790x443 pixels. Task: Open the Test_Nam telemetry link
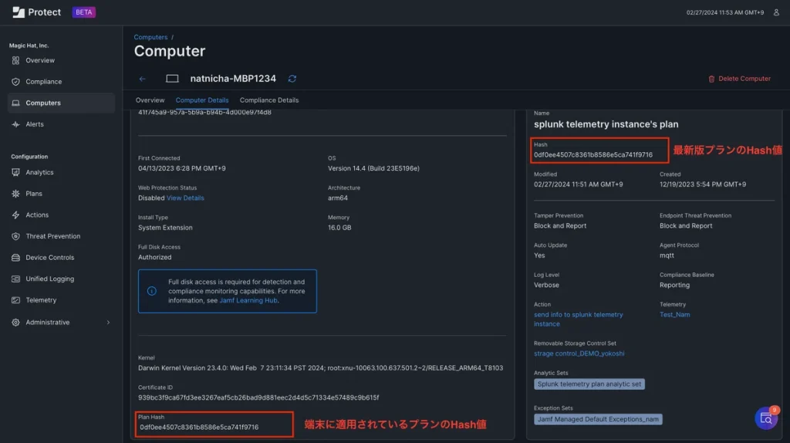point(674,315)
